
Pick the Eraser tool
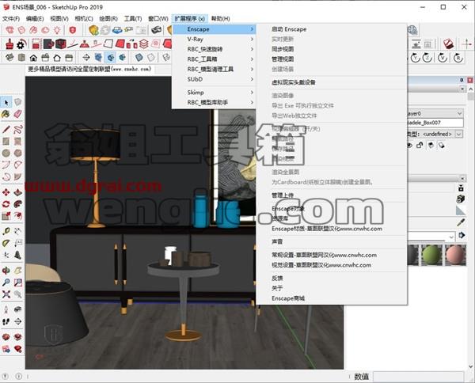17,114
